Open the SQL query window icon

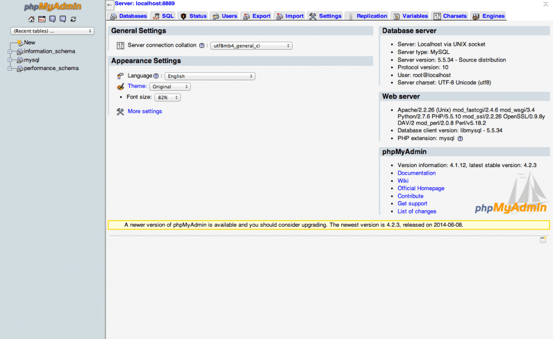tap(42, 19)
